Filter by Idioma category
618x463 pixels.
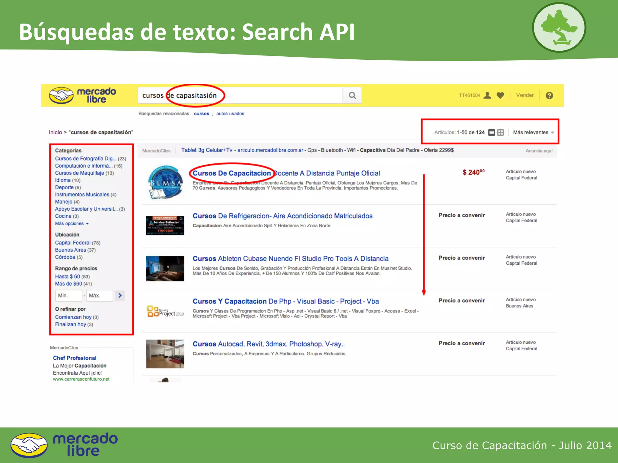[63, 180]
